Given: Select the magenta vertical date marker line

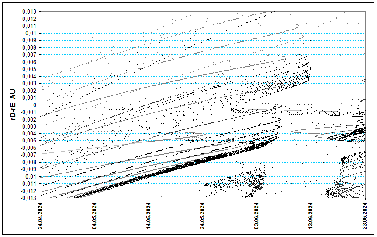Looking at the screenshot, I should (x=203, y=105).
